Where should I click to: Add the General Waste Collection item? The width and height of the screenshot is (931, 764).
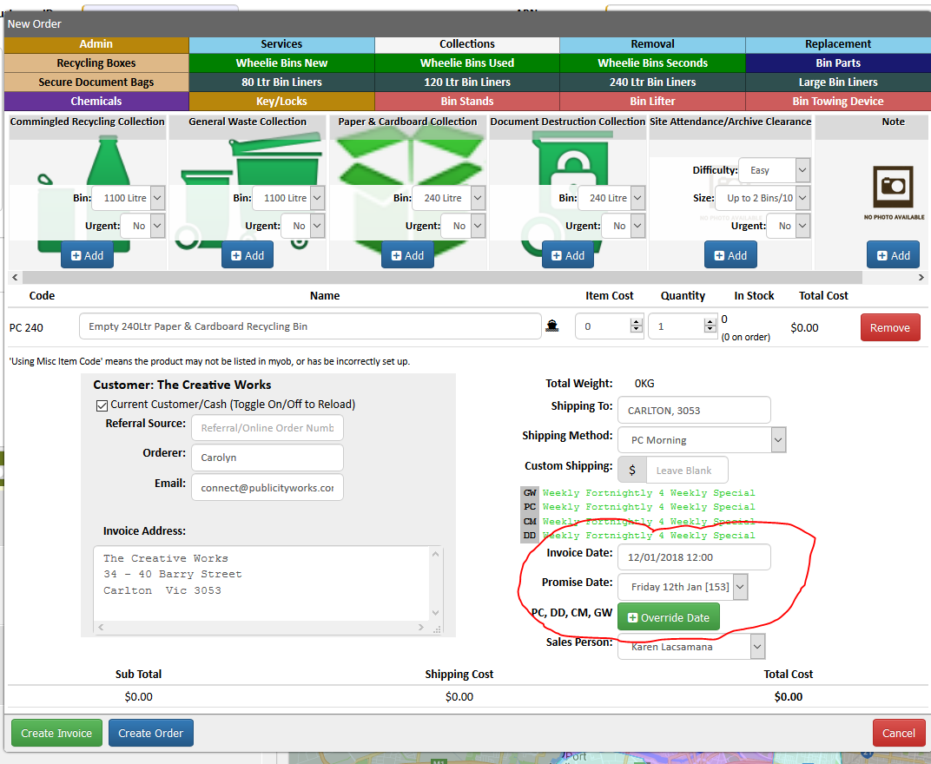248,255
